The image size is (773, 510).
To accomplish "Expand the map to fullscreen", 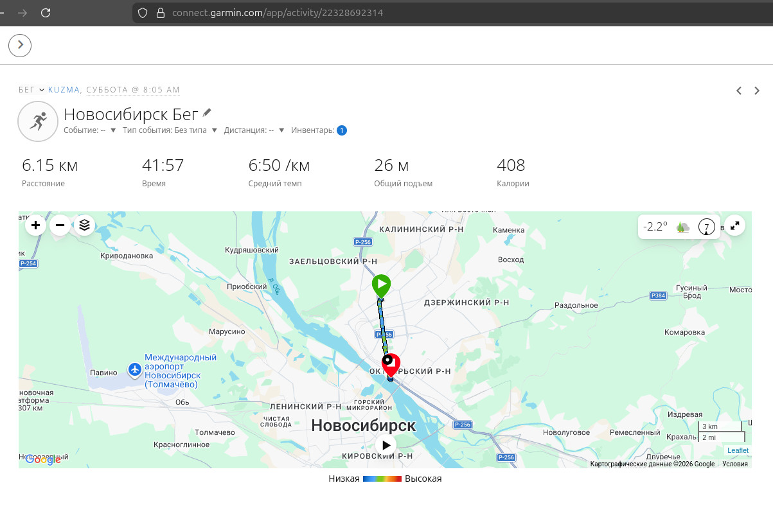I will point(735,225).
